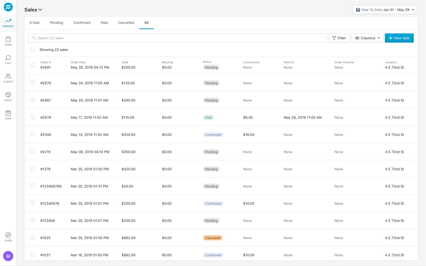Click the calendar icon in date range
This screenshot has width=426, height=266.
(x=358, y=10)
